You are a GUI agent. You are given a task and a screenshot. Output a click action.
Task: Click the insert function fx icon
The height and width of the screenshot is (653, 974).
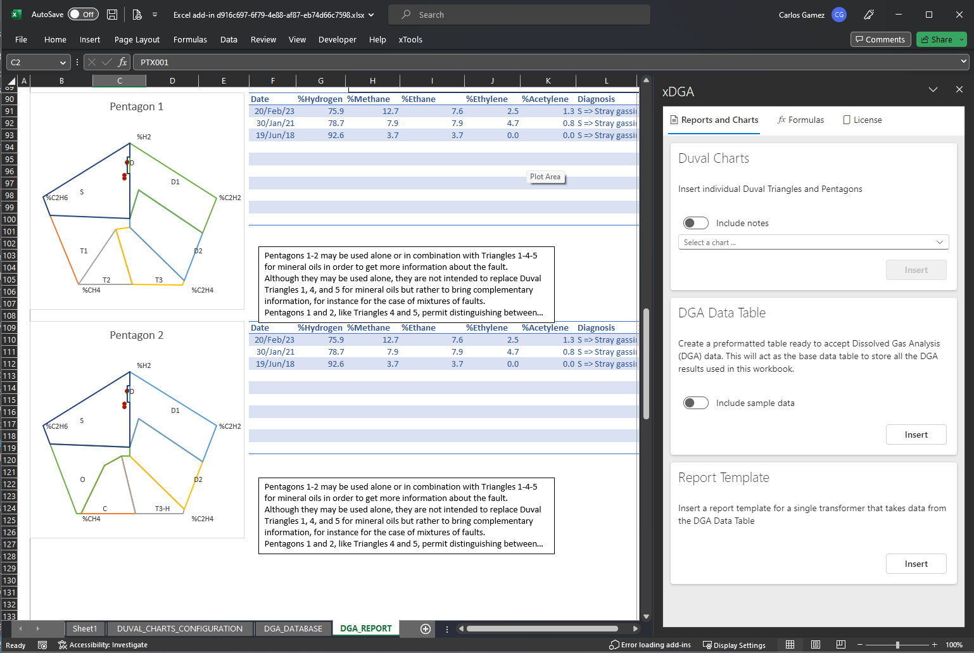(123, 62)
